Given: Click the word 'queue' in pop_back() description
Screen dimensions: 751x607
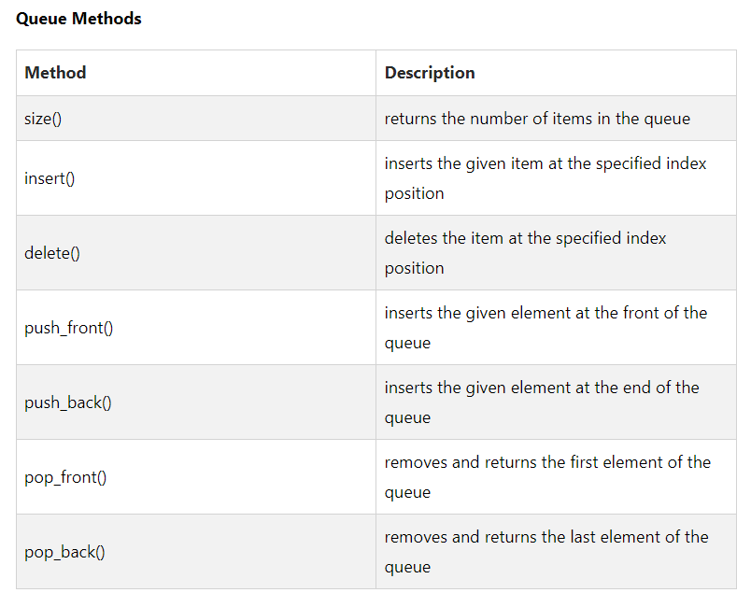Looking at the screenshot, I should (x=407, y=568).
